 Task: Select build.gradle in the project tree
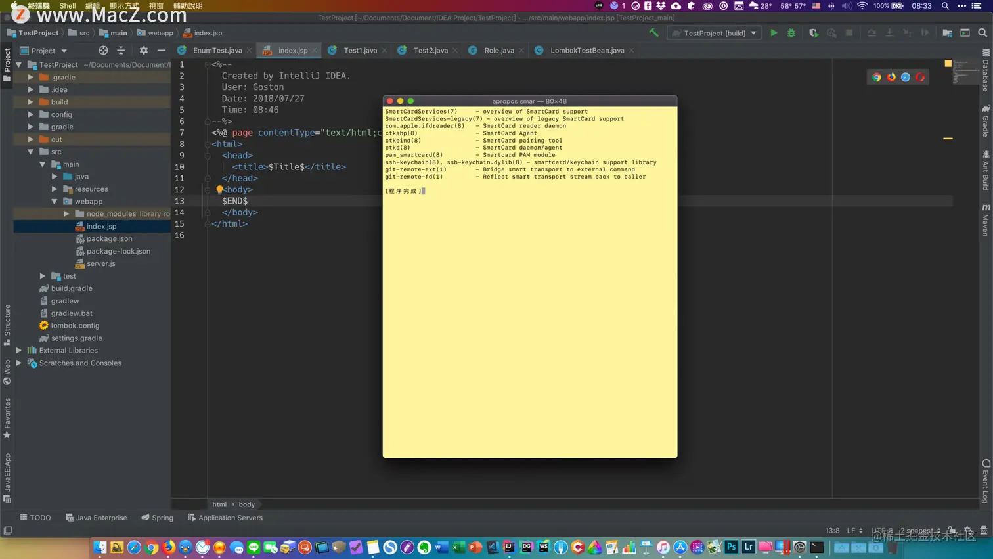pyautogui.click(x=72, y=288)
